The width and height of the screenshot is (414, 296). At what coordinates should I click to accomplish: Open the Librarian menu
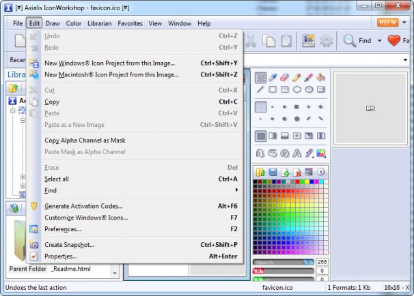[x=100, y=23]
